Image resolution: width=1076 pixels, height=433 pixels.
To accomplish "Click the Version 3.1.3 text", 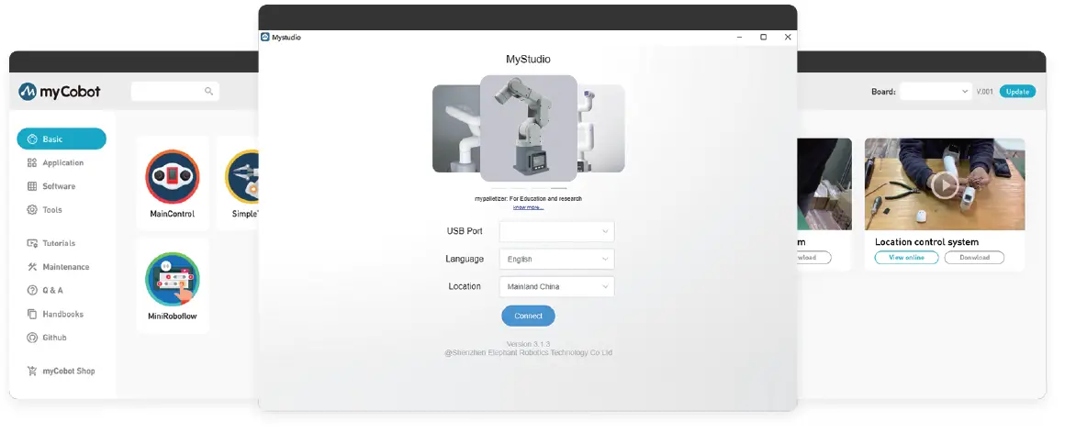I will click(x=528, y=344).
